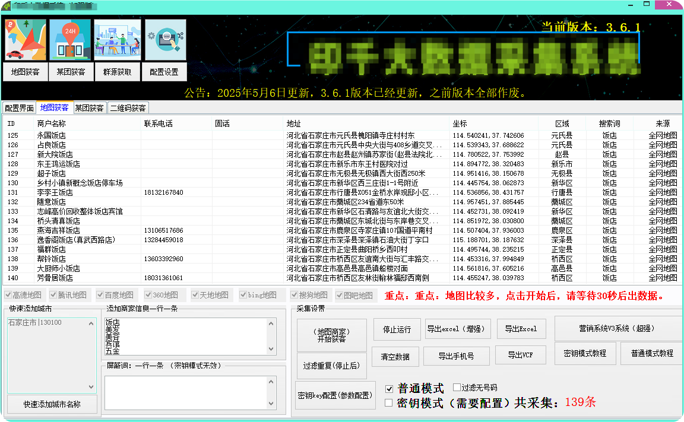Click (地图商家)开始获客 button
684x422 pixels.
point(331,335)
